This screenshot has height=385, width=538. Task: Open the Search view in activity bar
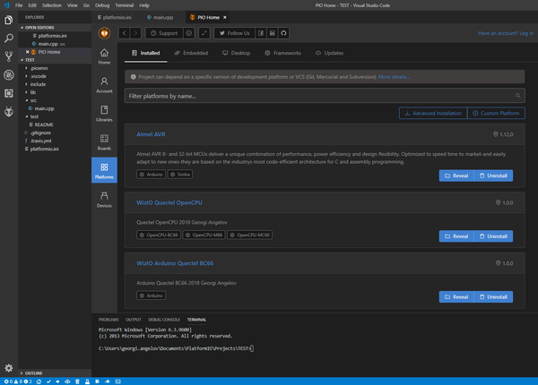pos(9,38)
